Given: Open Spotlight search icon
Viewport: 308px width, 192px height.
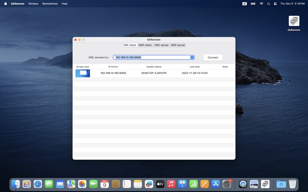Looking at the screenshot, I should point(268,4).
